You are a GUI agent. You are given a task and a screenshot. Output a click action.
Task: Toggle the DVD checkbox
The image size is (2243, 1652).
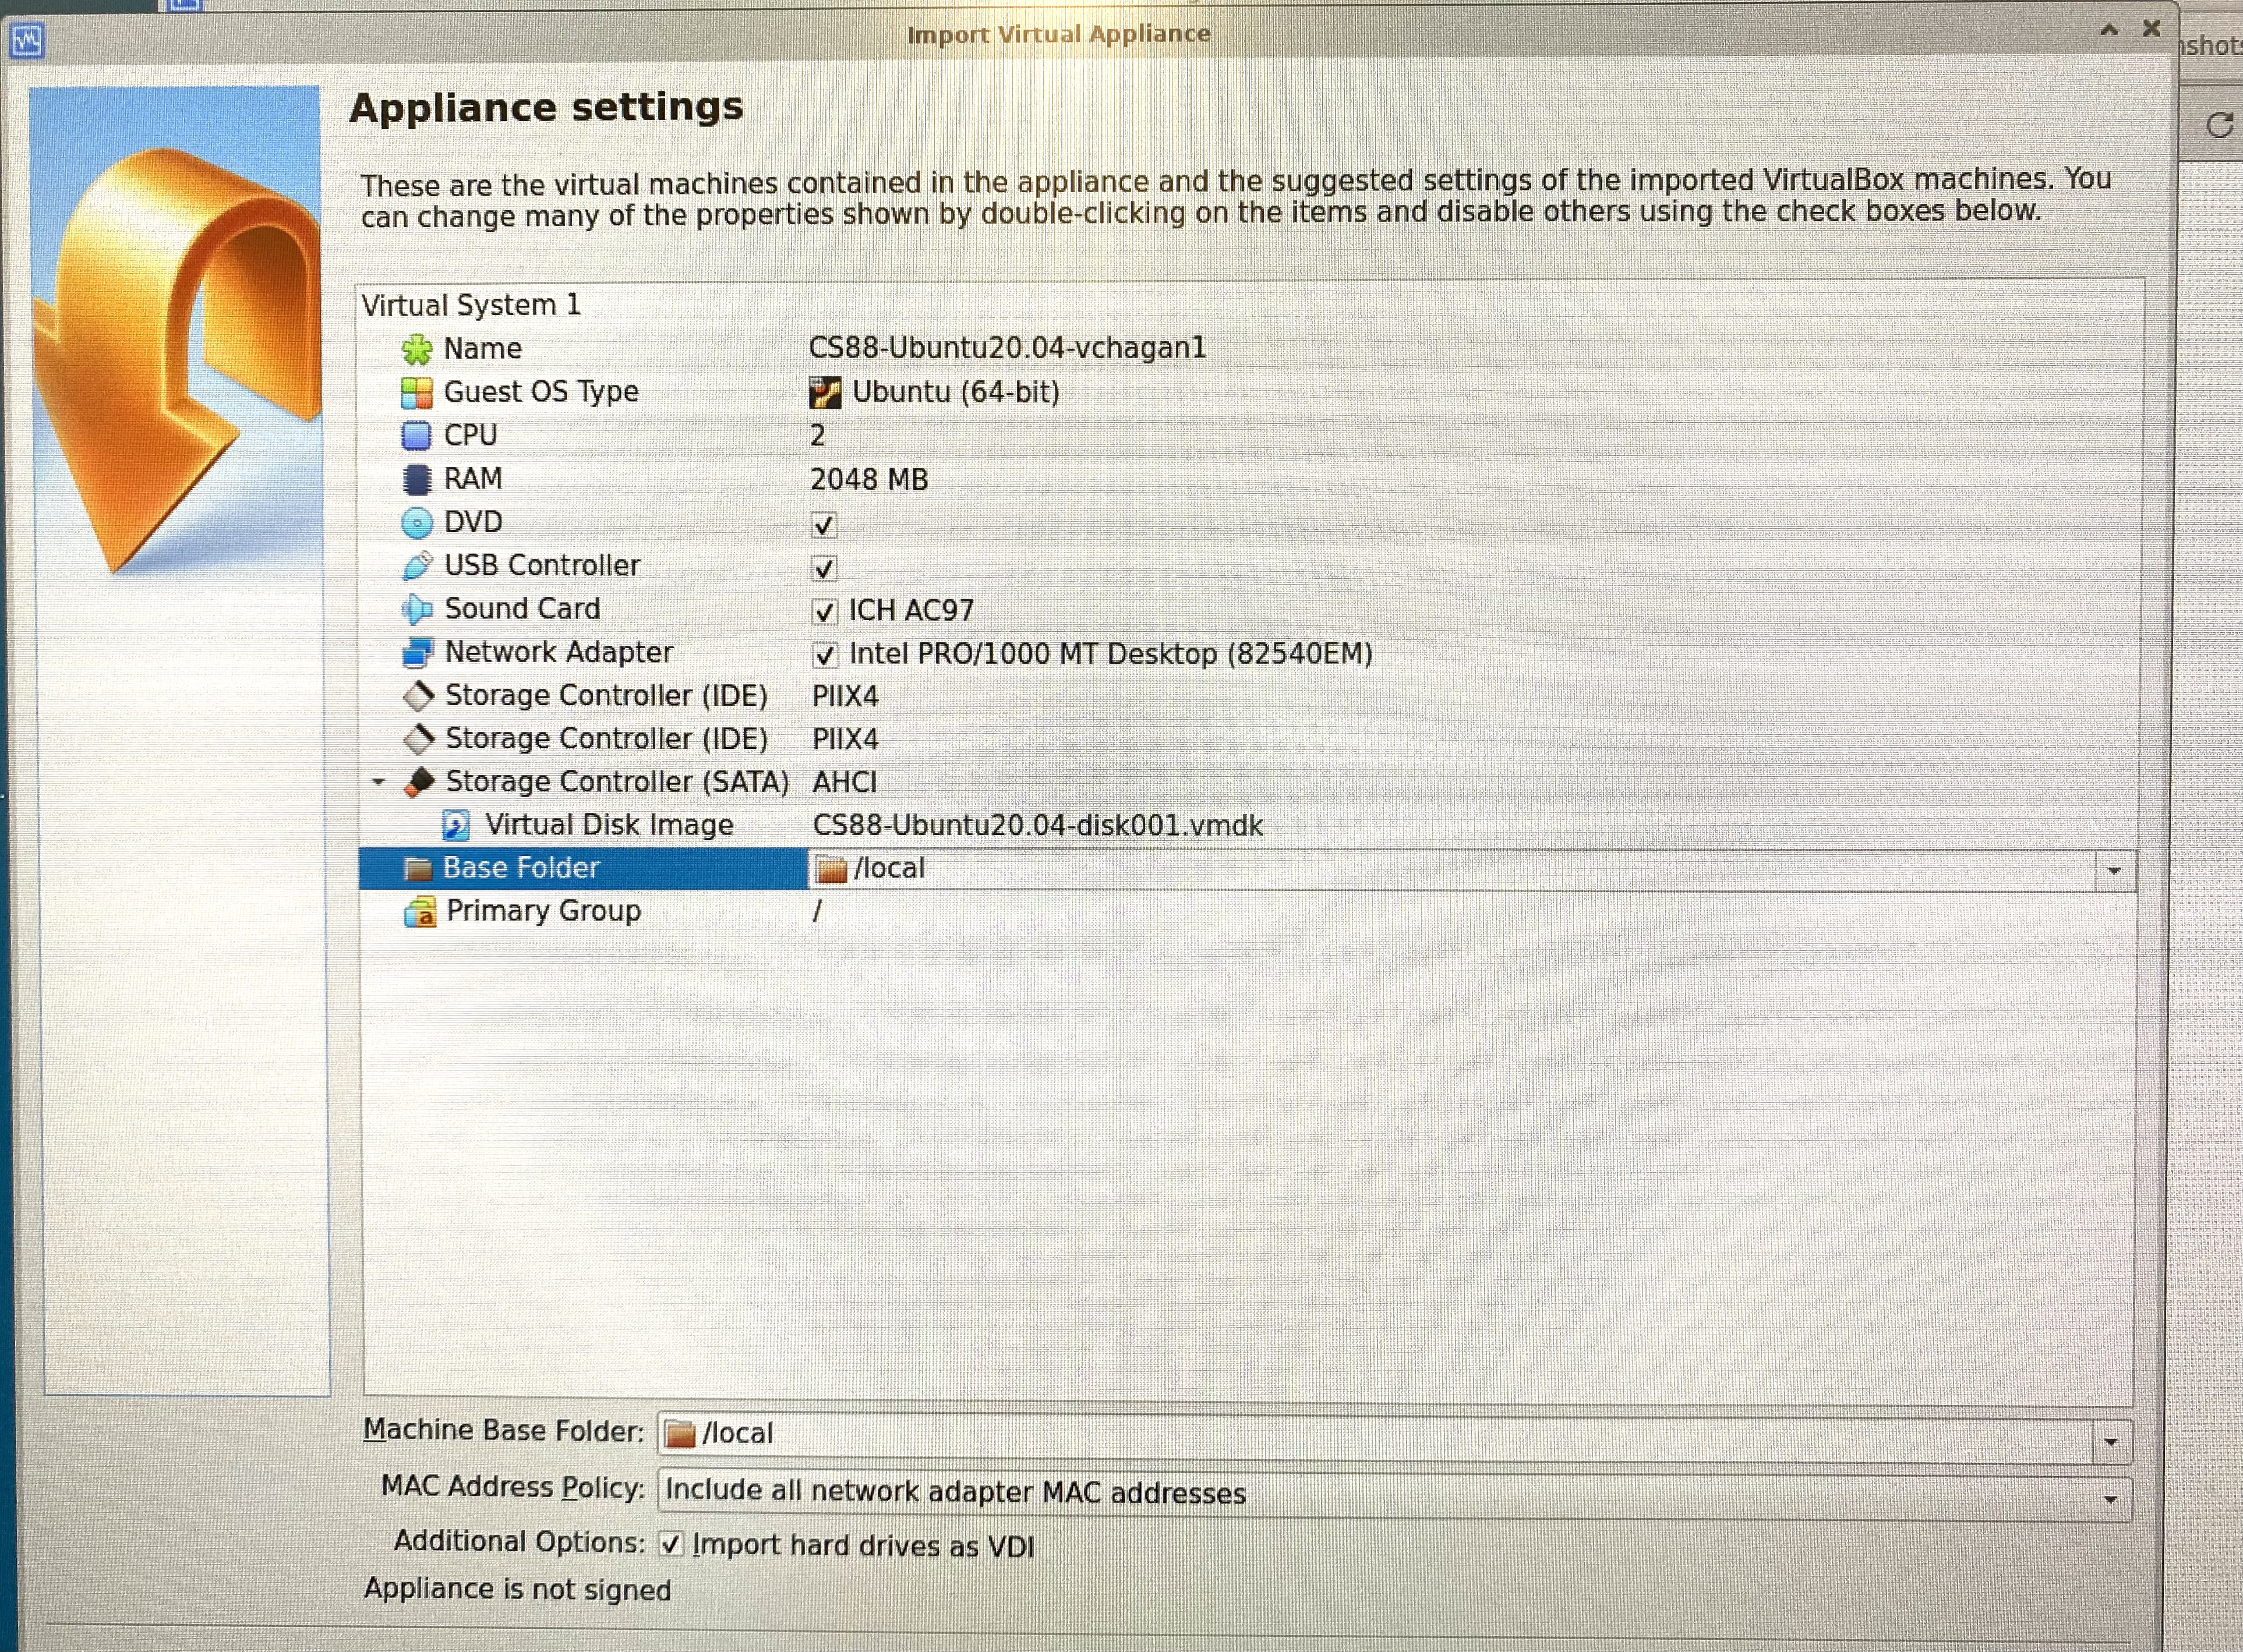pyautogui.click(x=824, y=525)
